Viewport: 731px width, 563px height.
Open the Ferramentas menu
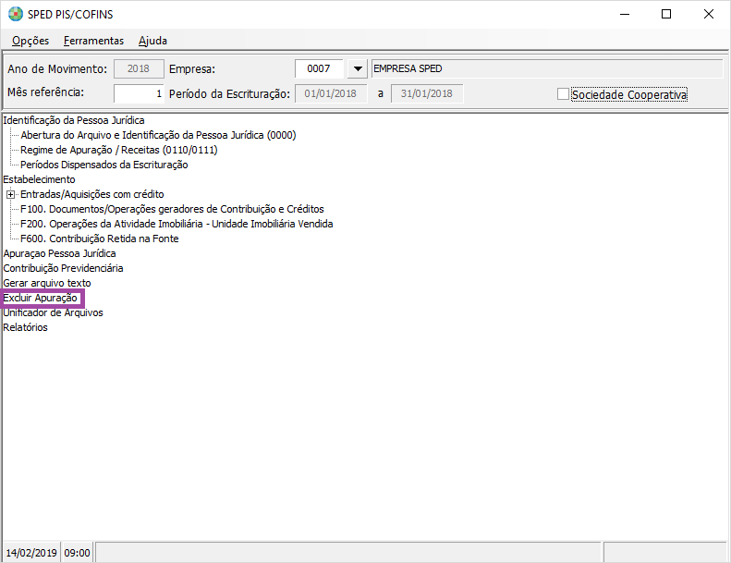(x=93, y=41)
